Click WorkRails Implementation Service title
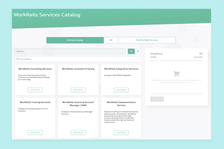Screen dimensions: 224x149 point(121,104)
